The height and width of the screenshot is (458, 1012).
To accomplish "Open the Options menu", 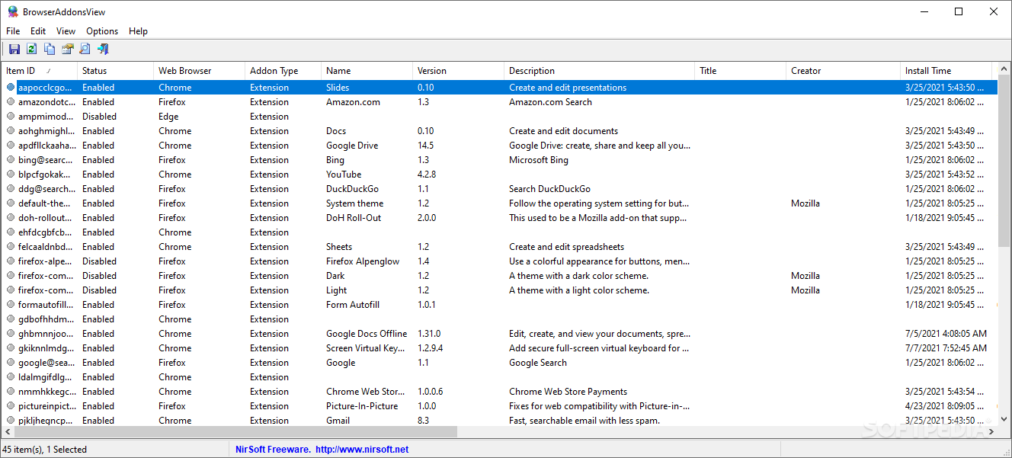I will pyautogui.click(x=102, y=31).
